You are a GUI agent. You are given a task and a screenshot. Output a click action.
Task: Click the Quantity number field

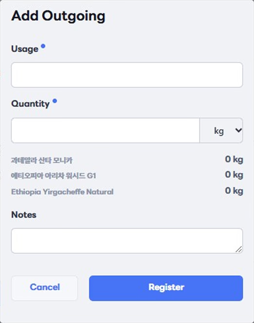105,131
